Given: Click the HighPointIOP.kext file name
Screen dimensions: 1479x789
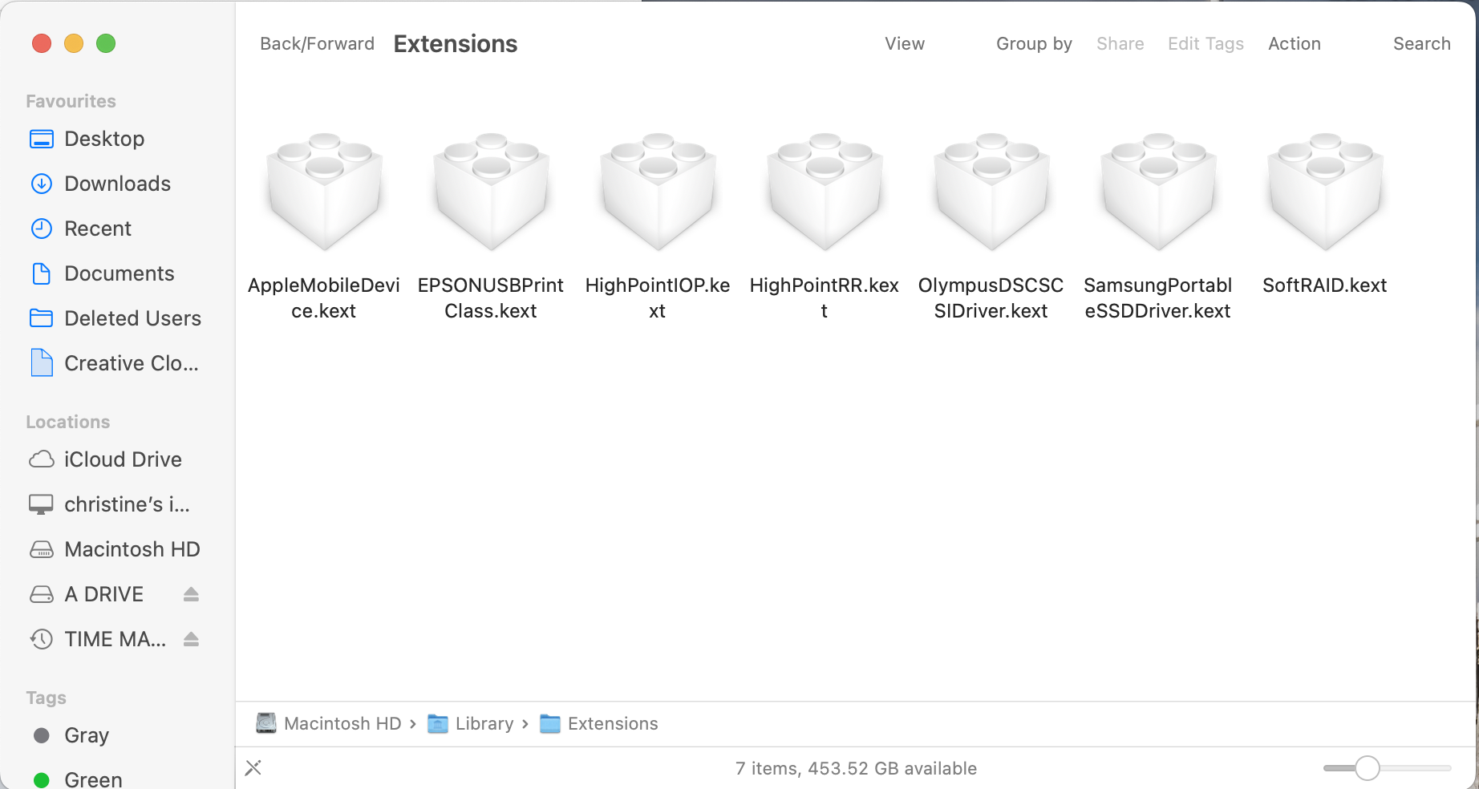Looking at the screenshot, I should [658, 298].
